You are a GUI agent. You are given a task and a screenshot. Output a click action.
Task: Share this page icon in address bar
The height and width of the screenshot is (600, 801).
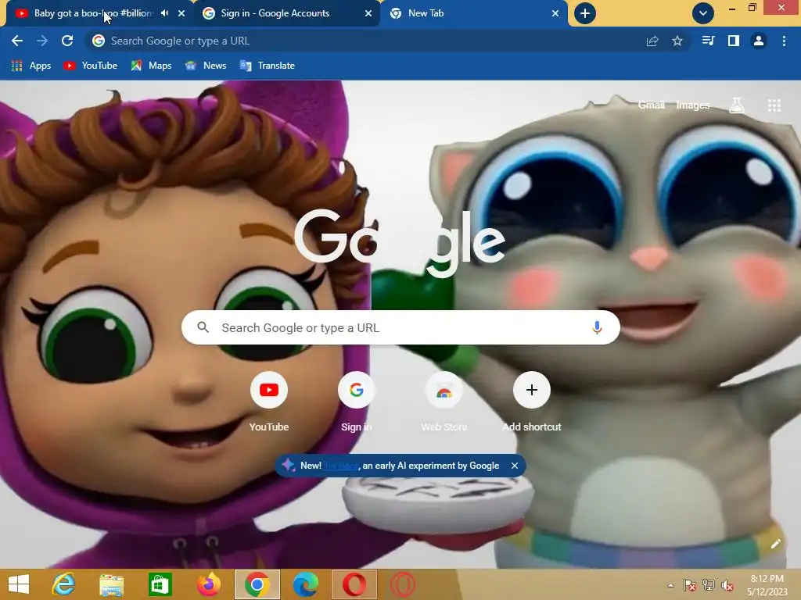point(652,41)
